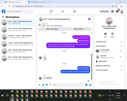Search in conversation with magnifier icon
Screen dimensions: 127x101
point(113,34)
